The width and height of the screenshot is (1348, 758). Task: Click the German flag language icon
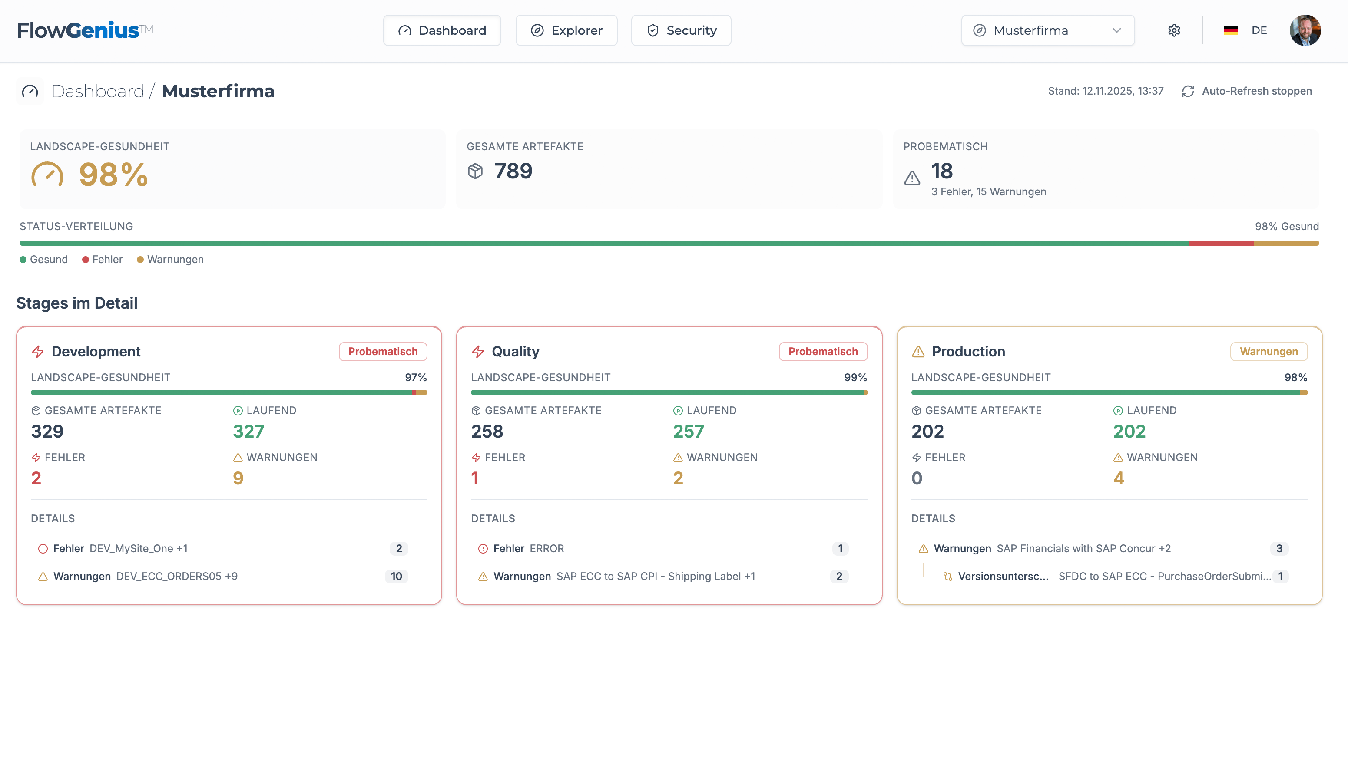(x=1230, y=30)
